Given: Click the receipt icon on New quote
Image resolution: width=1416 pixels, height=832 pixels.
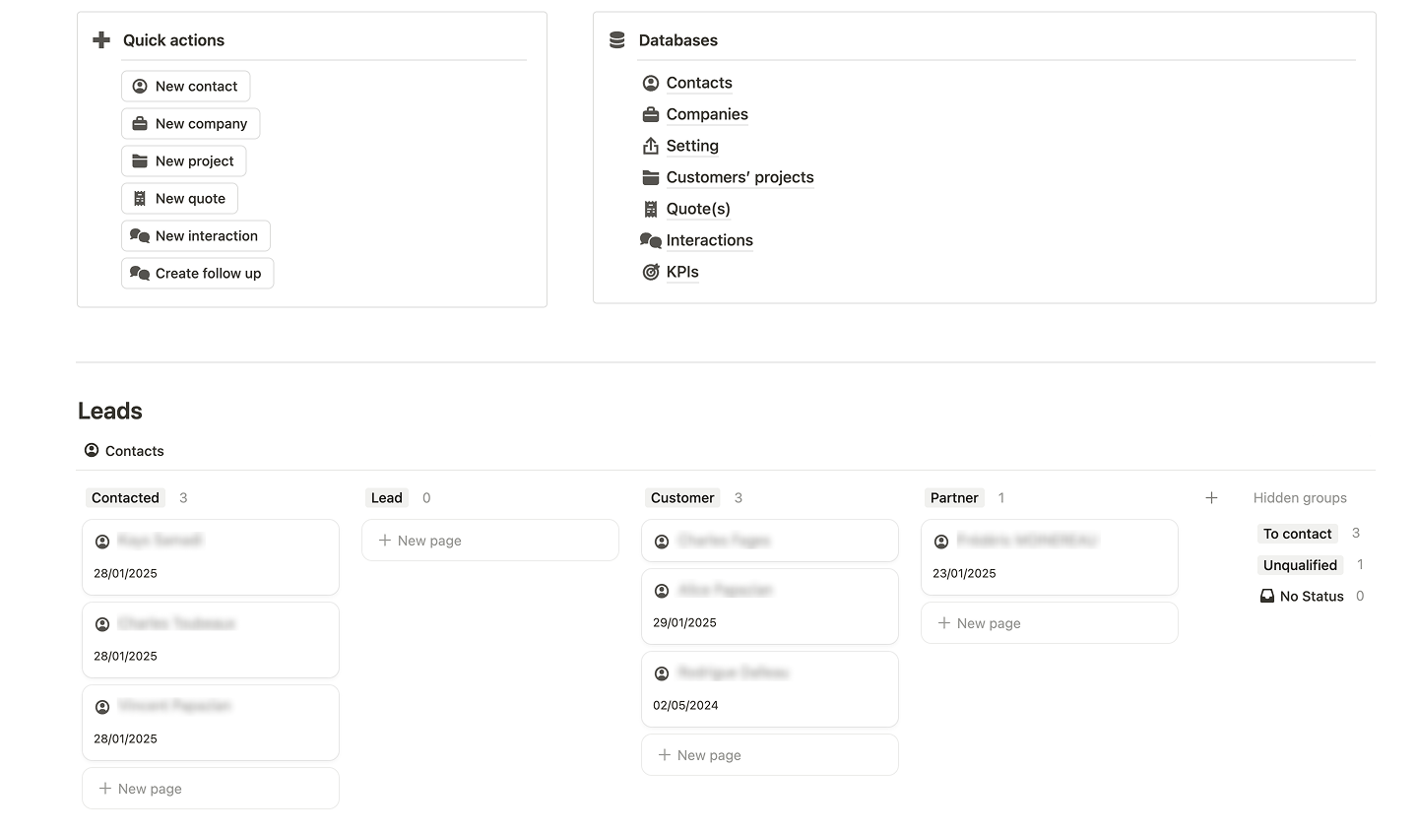Looking at the screenshot, I should click(x=140, y=199).
